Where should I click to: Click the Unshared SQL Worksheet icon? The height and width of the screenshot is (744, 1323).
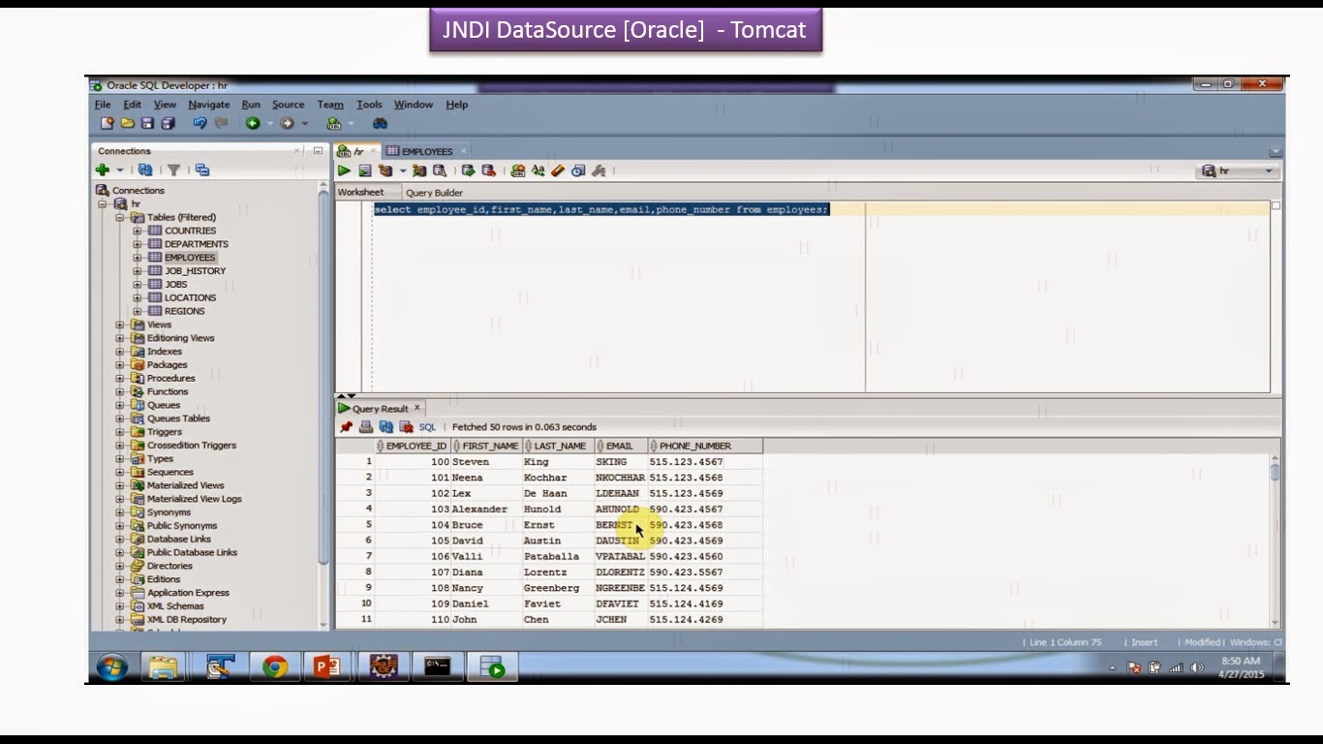point(518,170)
